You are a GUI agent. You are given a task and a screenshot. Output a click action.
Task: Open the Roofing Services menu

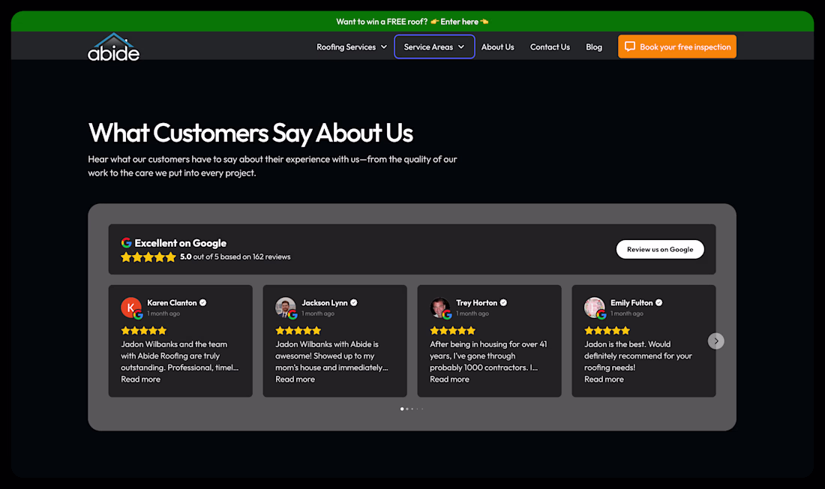coord(352,46)
